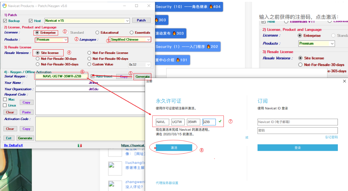
Task: Click the Paste button
Action: pos(26,112)
